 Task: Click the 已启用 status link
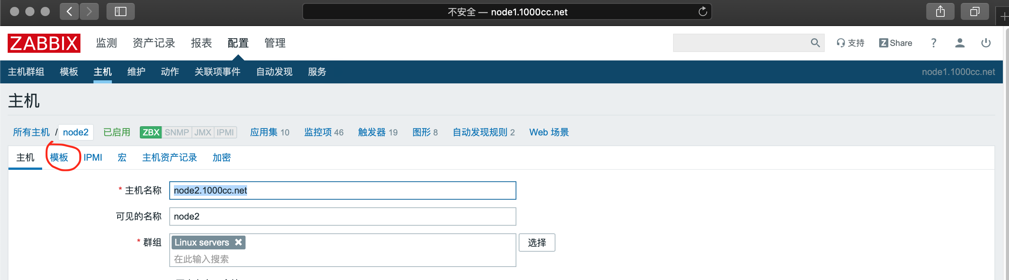tap(116, 133)
